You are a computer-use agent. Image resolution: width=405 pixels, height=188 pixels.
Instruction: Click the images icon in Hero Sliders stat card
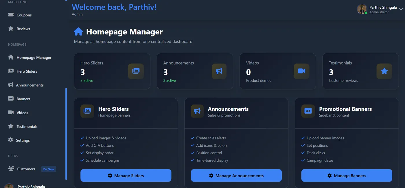coord(136,71)
